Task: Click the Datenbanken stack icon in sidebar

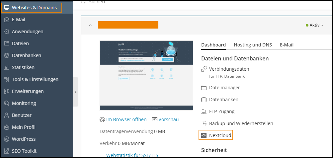Action: (7, 55)
